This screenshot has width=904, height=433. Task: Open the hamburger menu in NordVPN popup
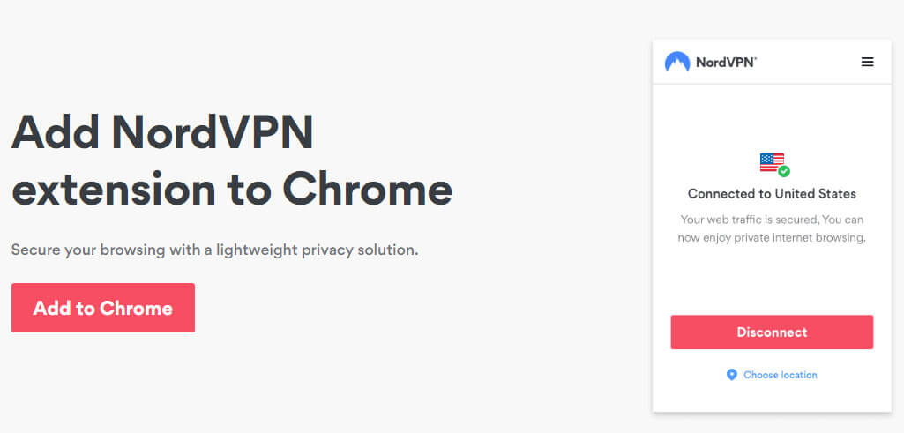tap(867, 62)
